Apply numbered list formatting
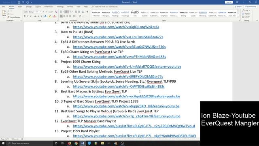The image size is (259, 146). tap(66, 12)
